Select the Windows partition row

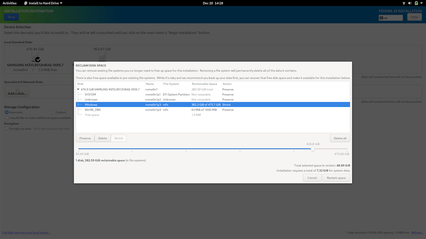click(213, 105)
